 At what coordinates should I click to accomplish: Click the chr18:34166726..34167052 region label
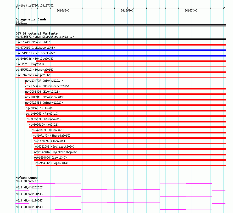pos(35,5)
